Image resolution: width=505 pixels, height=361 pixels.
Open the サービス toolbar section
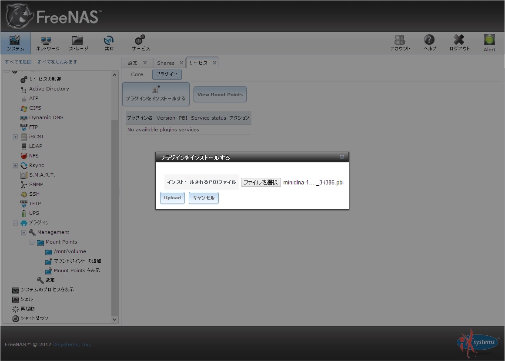pos(140,43)
